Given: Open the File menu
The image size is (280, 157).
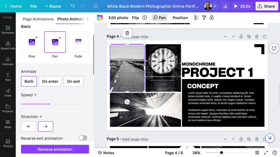Looking at the screenshot, I should 33,6.
